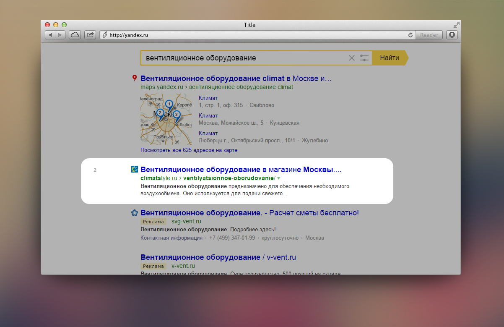This screenshot has width=504, height=327.
Task: Open Safari Reader button
Action: pyautogui.click(x=429, y=35)
